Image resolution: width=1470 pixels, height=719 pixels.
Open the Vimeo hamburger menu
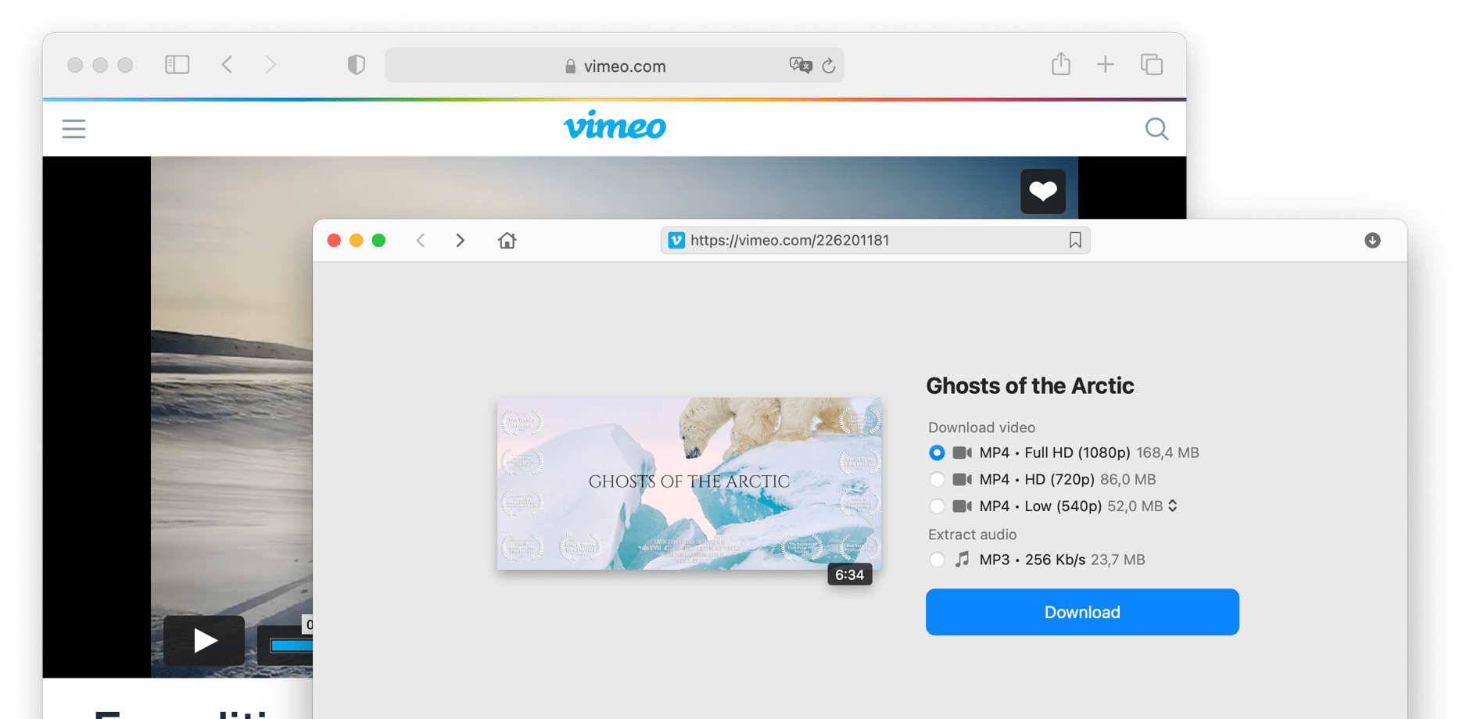(74, 129)
